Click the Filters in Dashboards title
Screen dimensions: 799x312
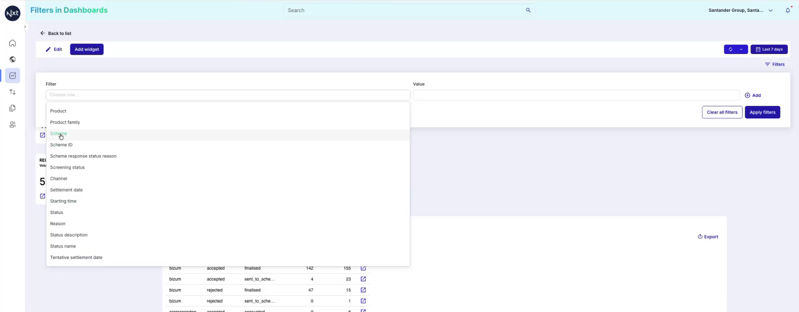tap(69, 10)
